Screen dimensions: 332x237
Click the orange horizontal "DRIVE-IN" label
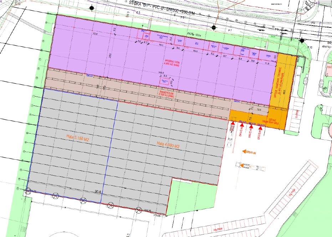click(251, 153)
